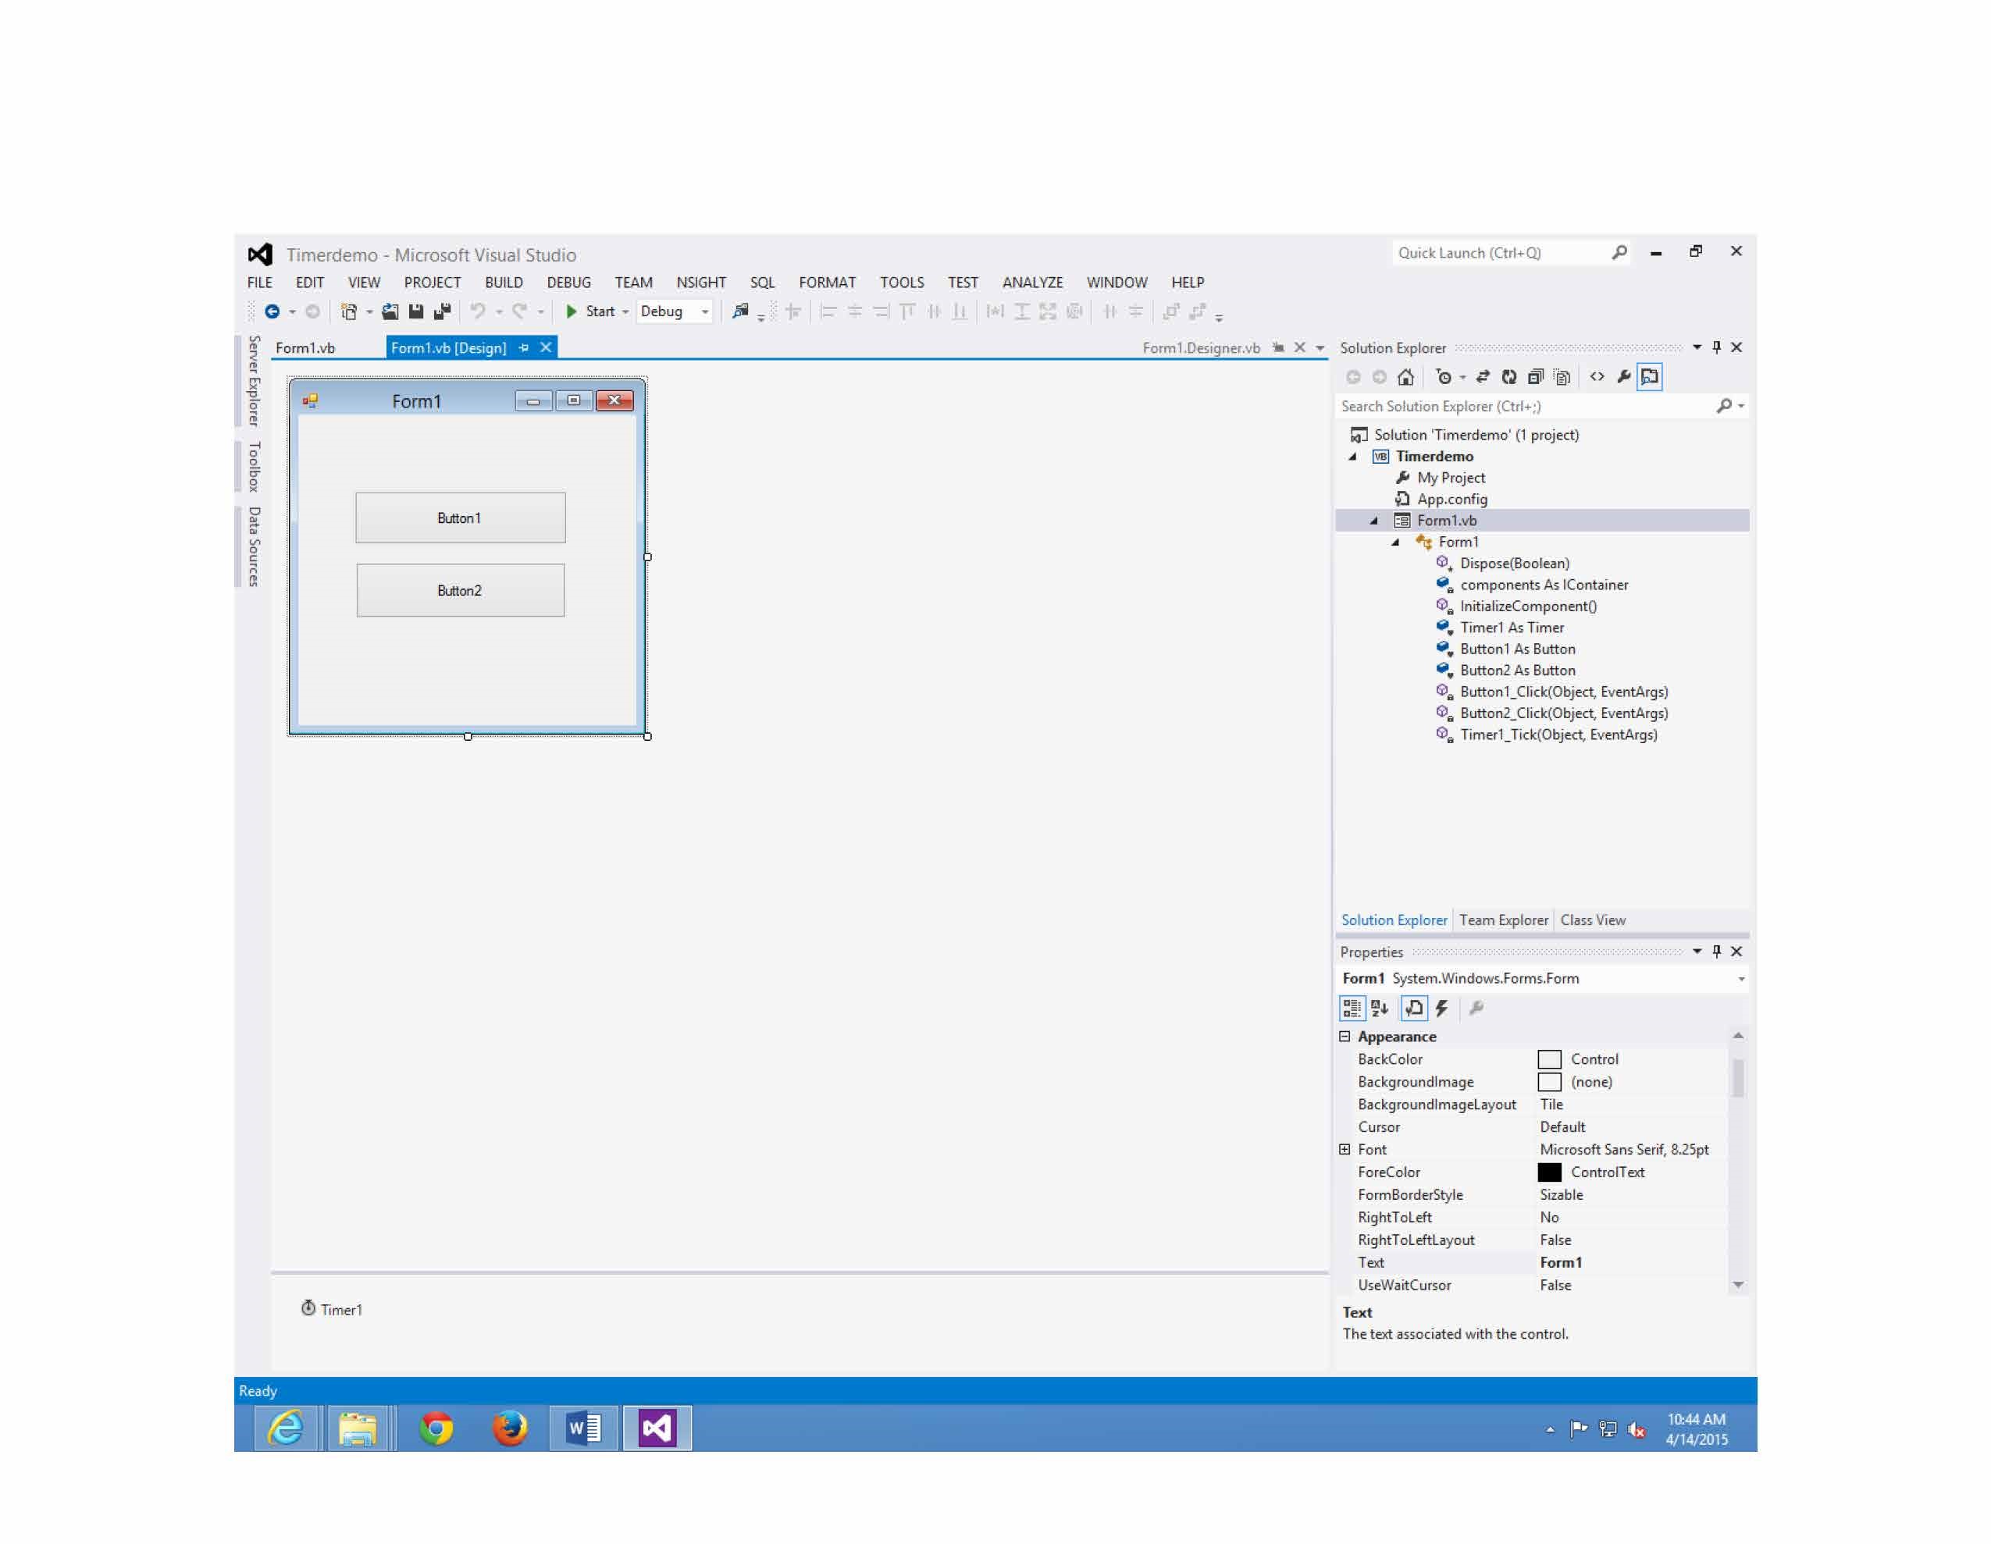This screenshot has width=1991, height=1544.
Task: Click the Save All toolbar icon
Action: (442, 311)
